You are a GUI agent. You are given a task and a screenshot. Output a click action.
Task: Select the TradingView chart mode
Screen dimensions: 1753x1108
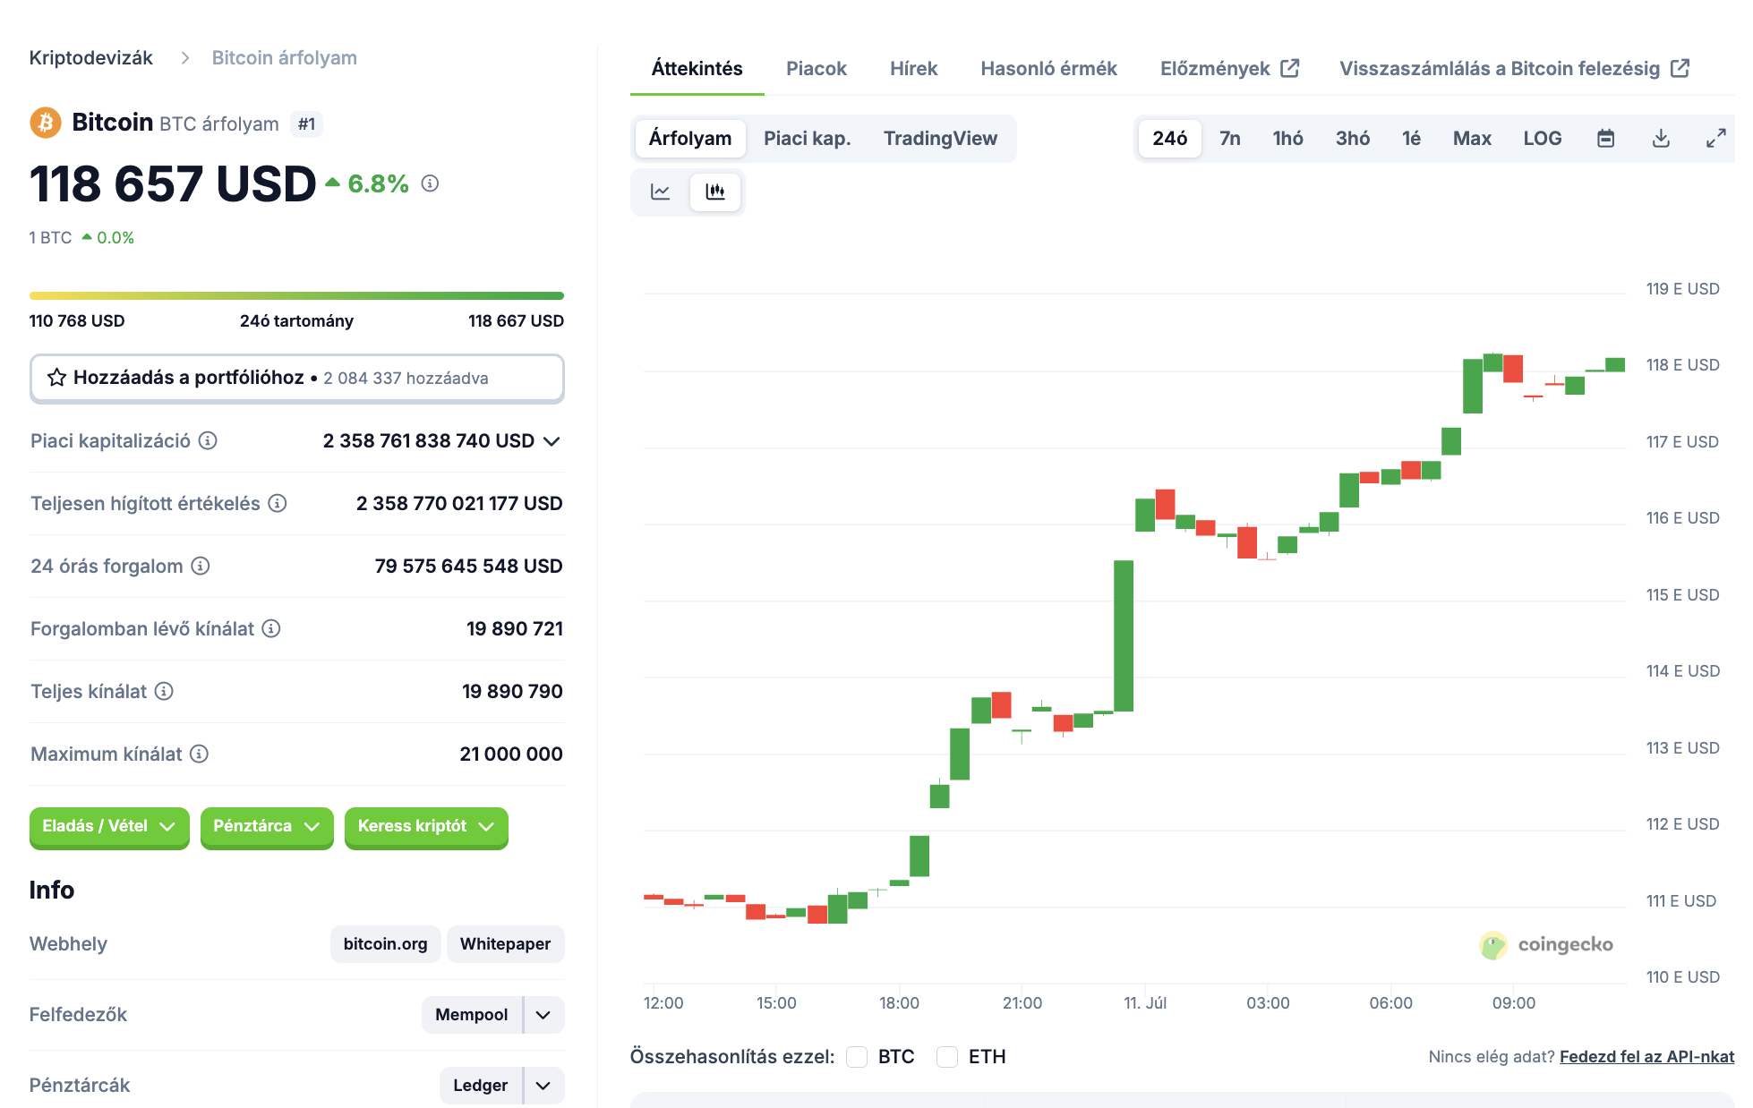(x=940, y=139)
